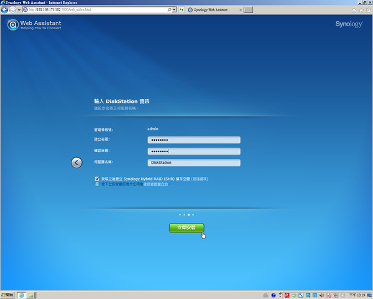Uncheck the Synology Hybrid RAID (SHR) checkbox
Viewport: 373px width, 299px height.
click(x=97, y=179)
